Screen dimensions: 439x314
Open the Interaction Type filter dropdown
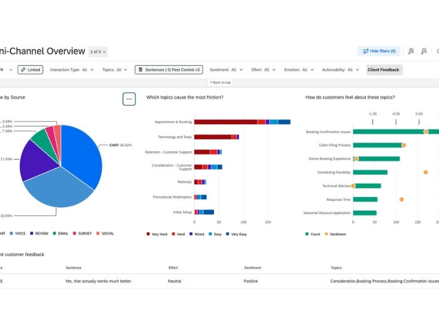tap(68, 70)
